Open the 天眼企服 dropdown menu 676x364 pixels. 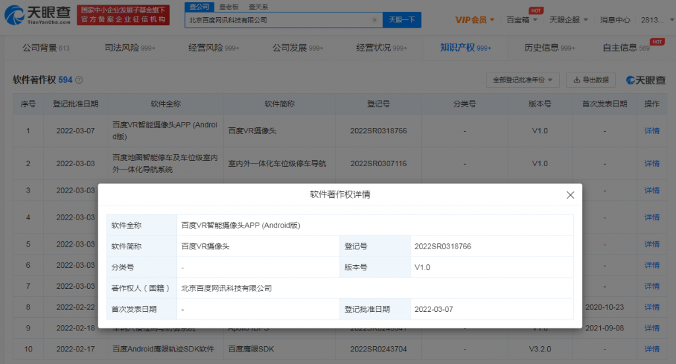tap(568, 20)
